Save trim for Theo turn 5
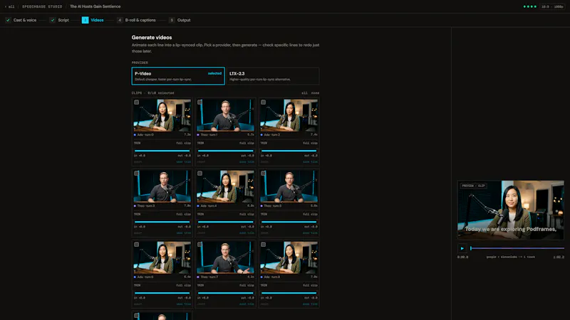This screenshot has width=570, height=320. pyautogui.click(x=310, y=233)
